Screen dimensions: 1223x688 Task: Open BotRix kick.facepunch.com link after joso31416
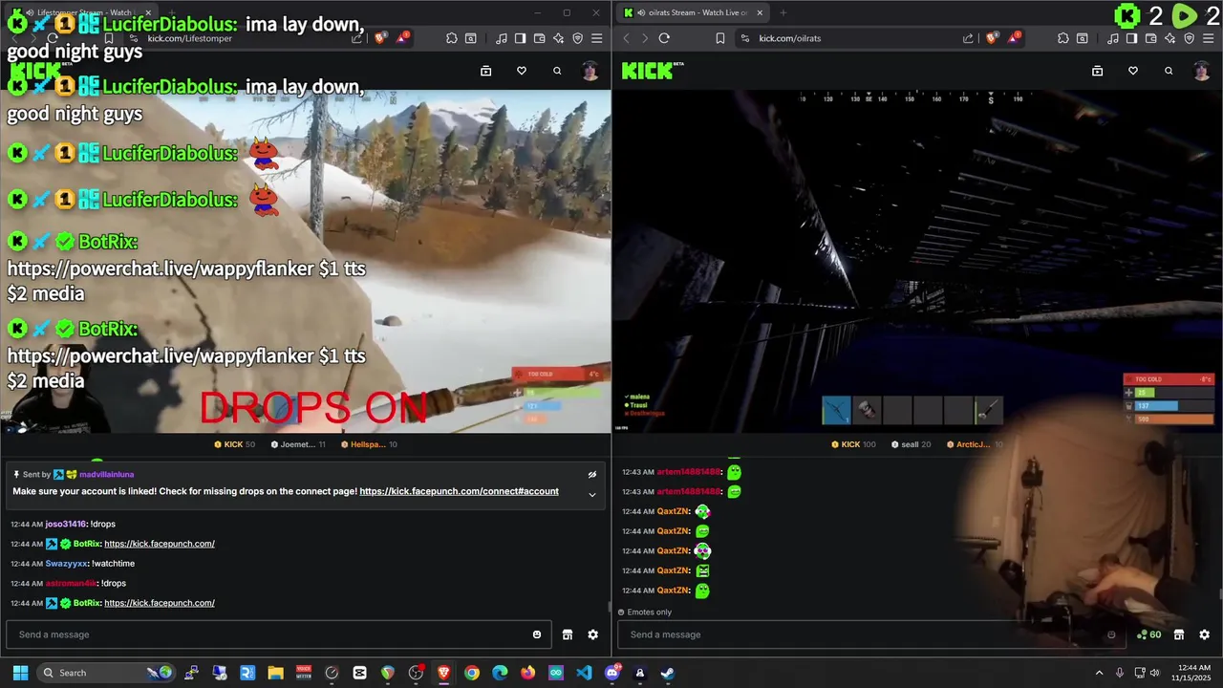[160, 544]
